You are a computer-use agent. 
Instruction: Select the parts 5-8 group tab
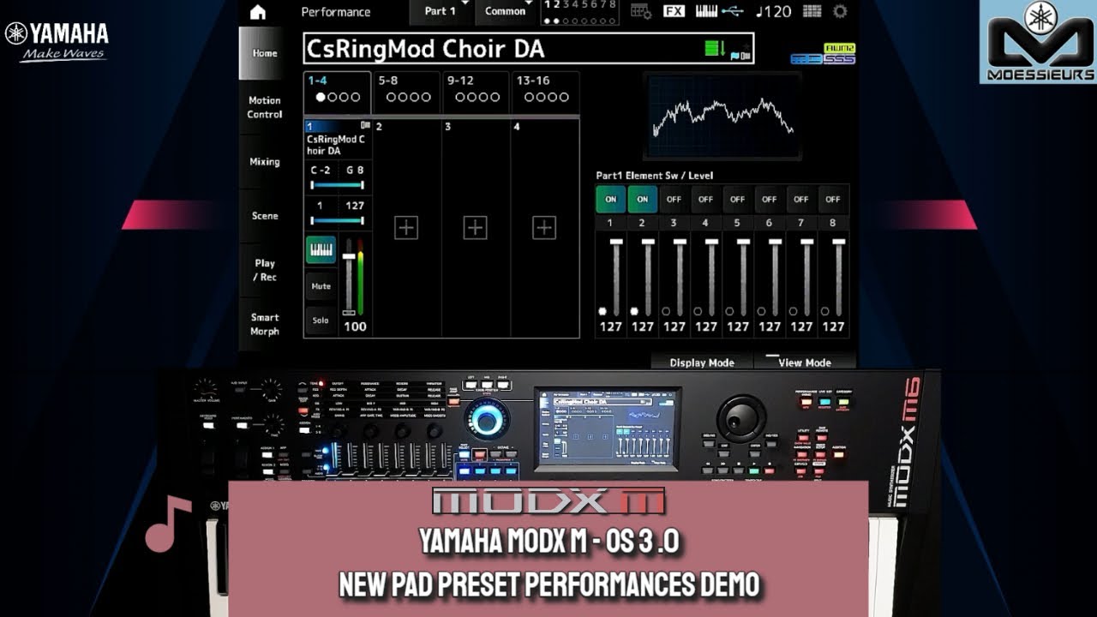click(408, 91)
